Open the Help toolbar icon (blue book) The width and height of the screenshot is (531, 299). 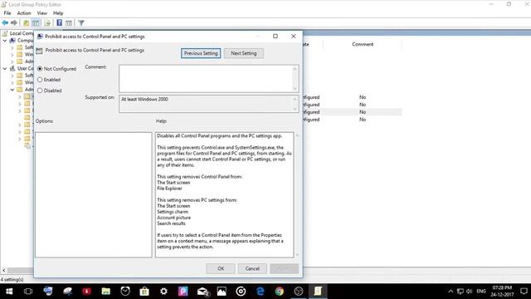tap(59, 22)
